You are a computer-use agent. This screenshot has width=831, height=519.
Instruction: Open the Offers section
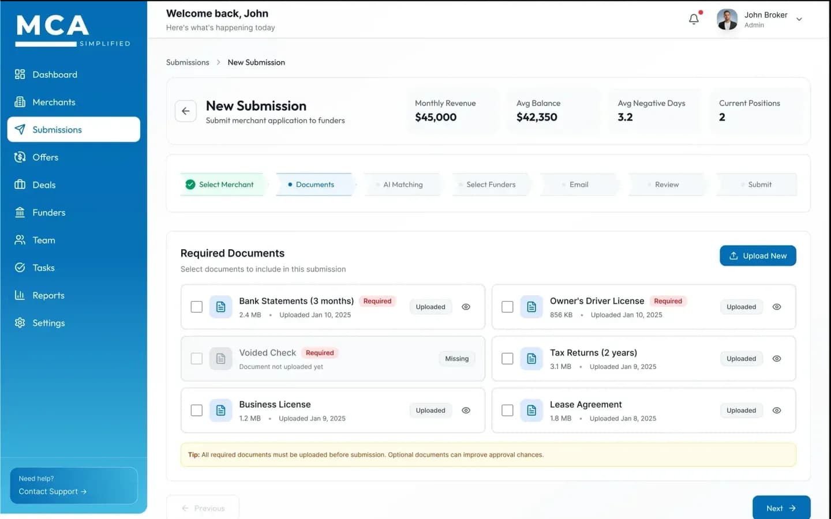(x=74, y=157)
